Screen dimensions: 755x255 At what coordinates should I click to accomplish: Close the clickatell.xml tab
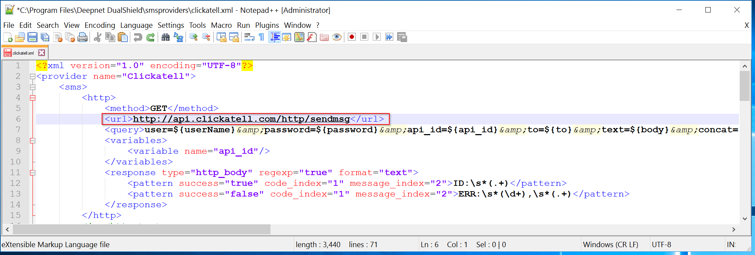(42, 53)
